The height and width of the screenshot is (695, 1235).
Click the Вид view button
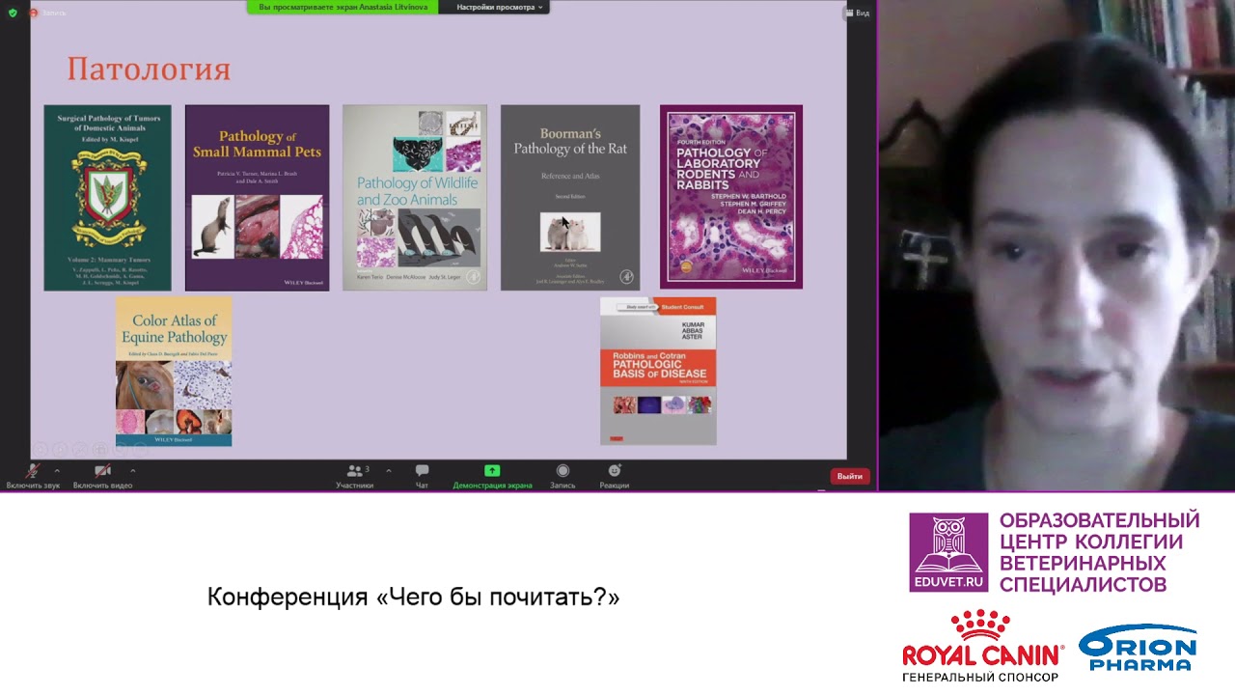coord(858,13)
